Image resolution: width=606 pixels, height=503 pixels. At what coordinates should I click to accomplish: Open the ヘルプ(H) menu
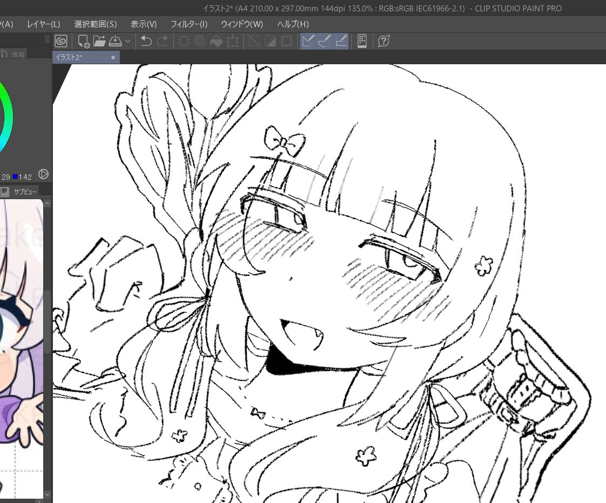[x=294, y=24]
